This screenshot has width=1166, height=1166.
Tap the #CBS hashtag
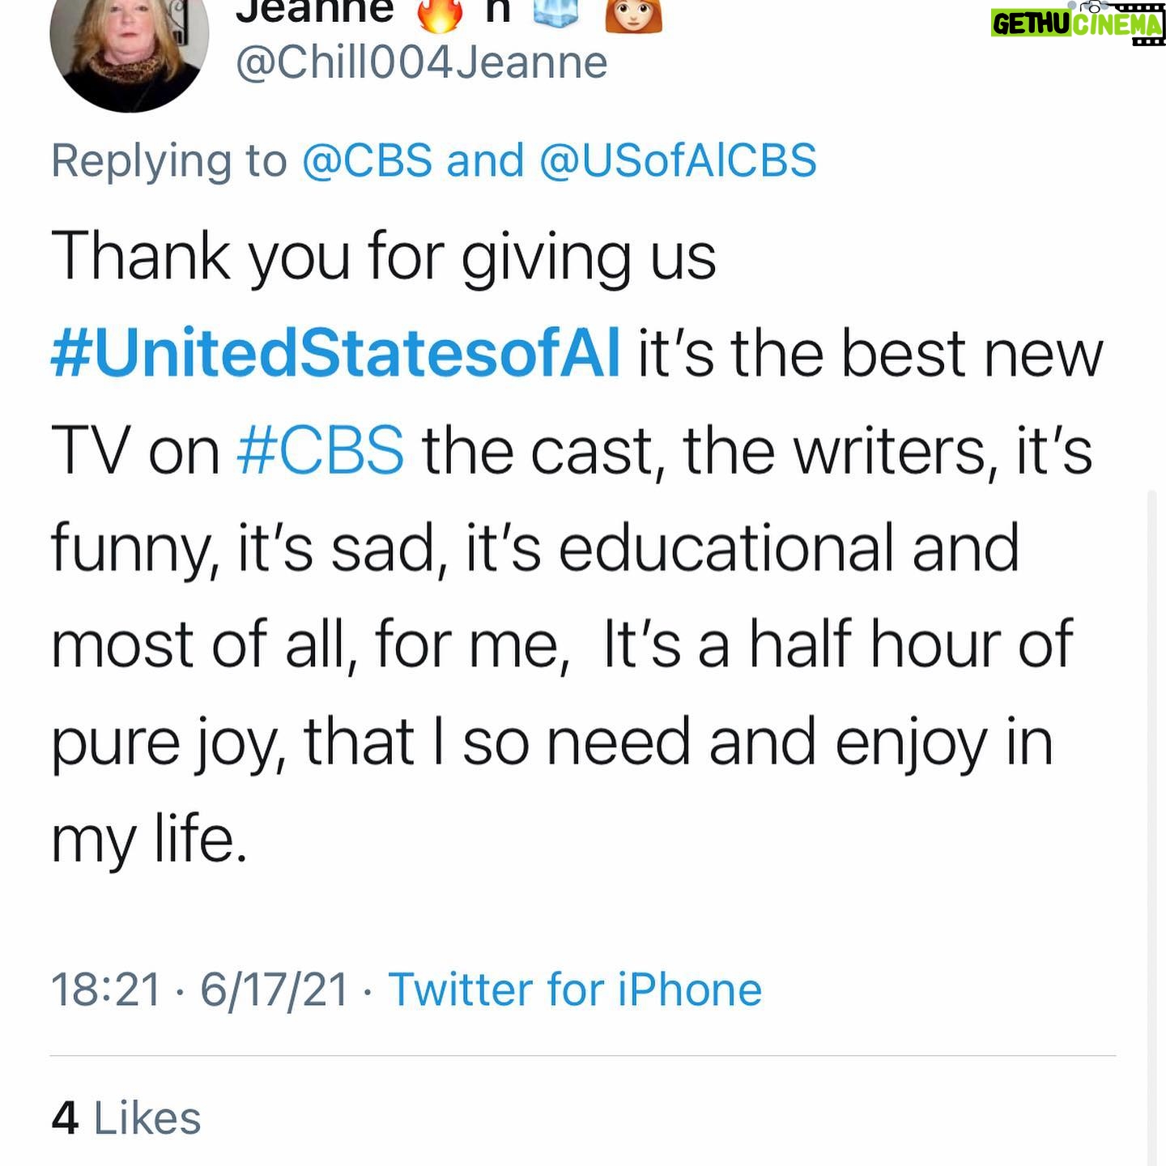321,450
